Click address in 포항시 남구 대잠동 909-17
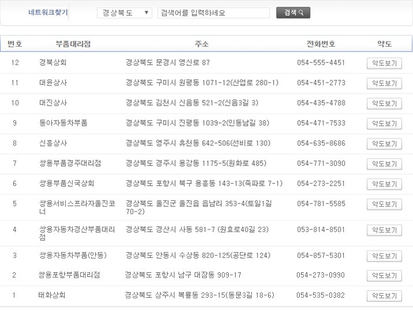Viewport: 413px width, 315px height. [183, 275]
